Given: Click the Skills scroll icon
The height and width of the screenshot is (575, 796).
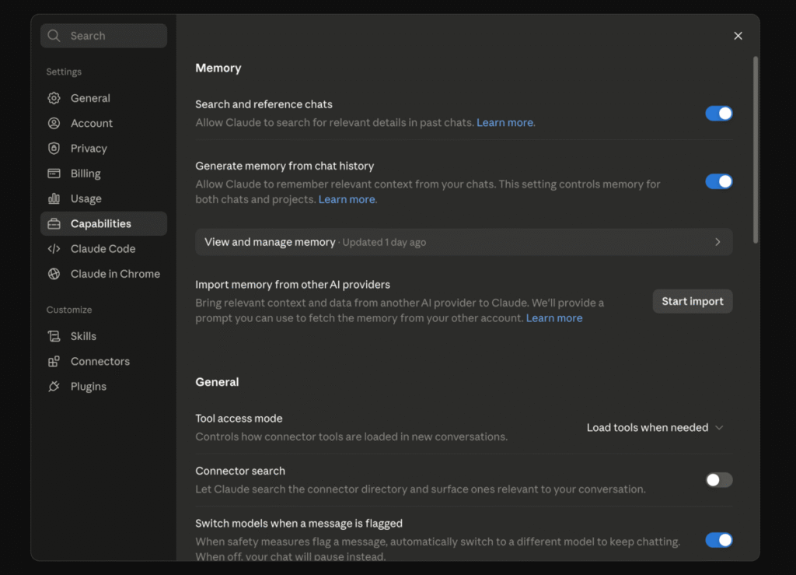Looking at the screenshot, I should pos(54,336).
